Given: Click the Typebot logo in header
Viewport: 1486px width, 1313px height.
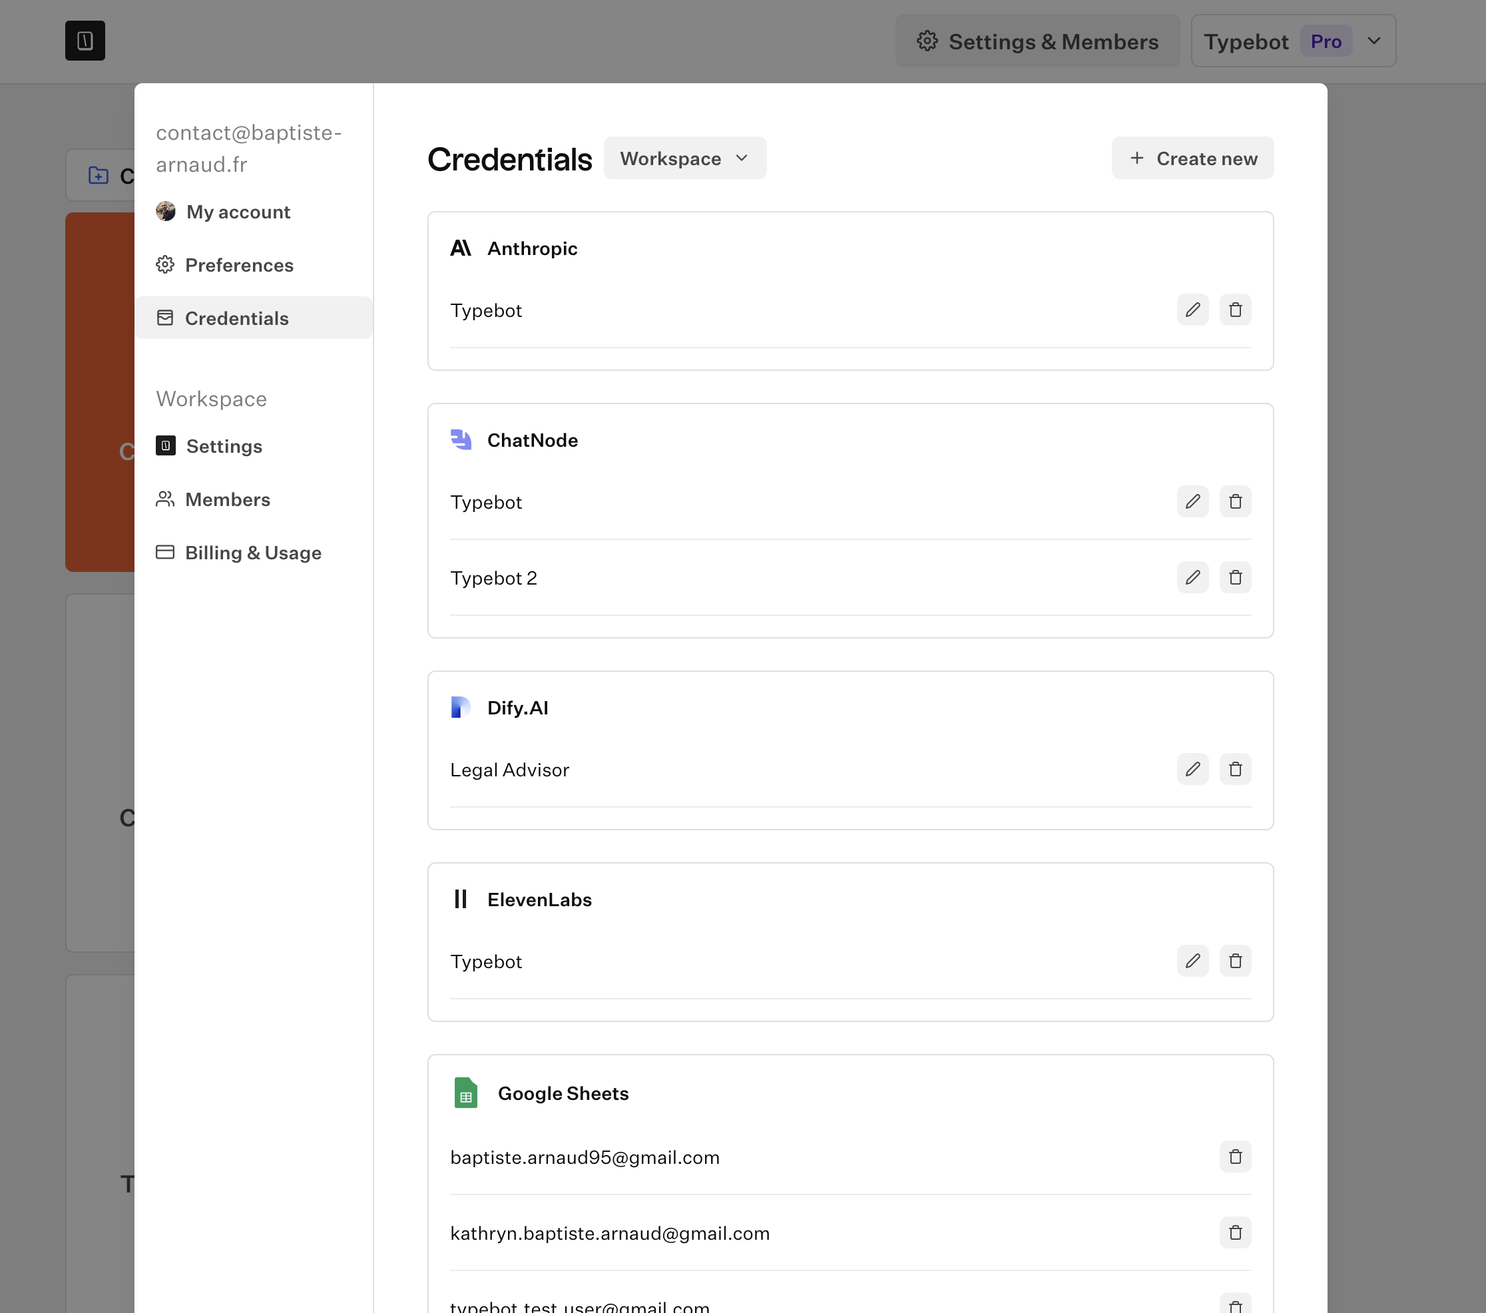Looking at the screenshot, I should pyautogui.click(x=85, y=41).
